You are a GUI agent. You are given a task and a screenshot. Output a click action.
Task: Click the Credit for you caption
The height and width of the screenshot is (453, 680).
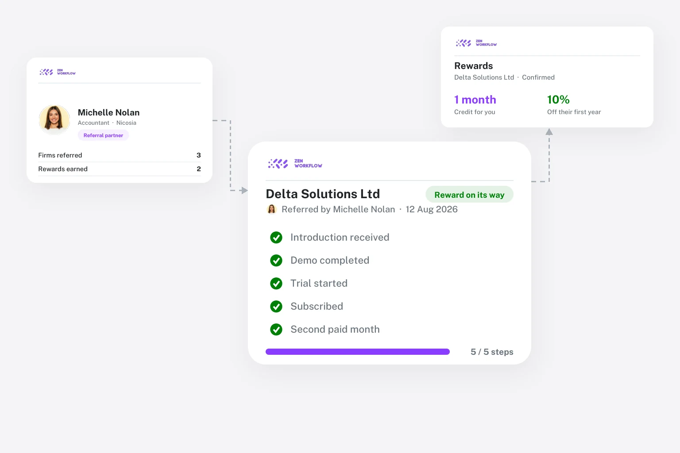click(475, 112)
